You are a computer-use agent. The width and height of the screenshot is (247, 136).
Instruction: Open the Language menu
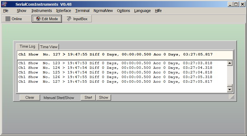point(142,11)
